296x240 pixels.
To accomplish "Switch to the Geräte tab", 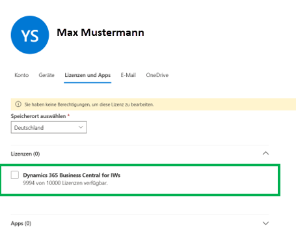I will tap(46, 75).
